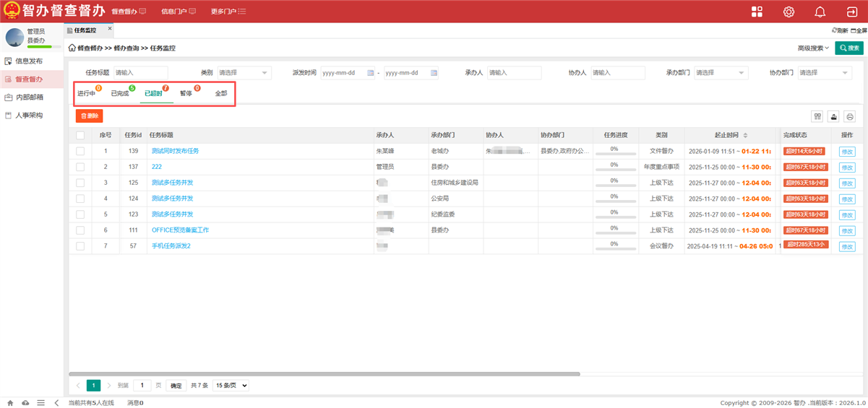The width and height of the screenshot is (868, 408).
Task: Open settings via the gear icon
Action: (x=788, y=12)
